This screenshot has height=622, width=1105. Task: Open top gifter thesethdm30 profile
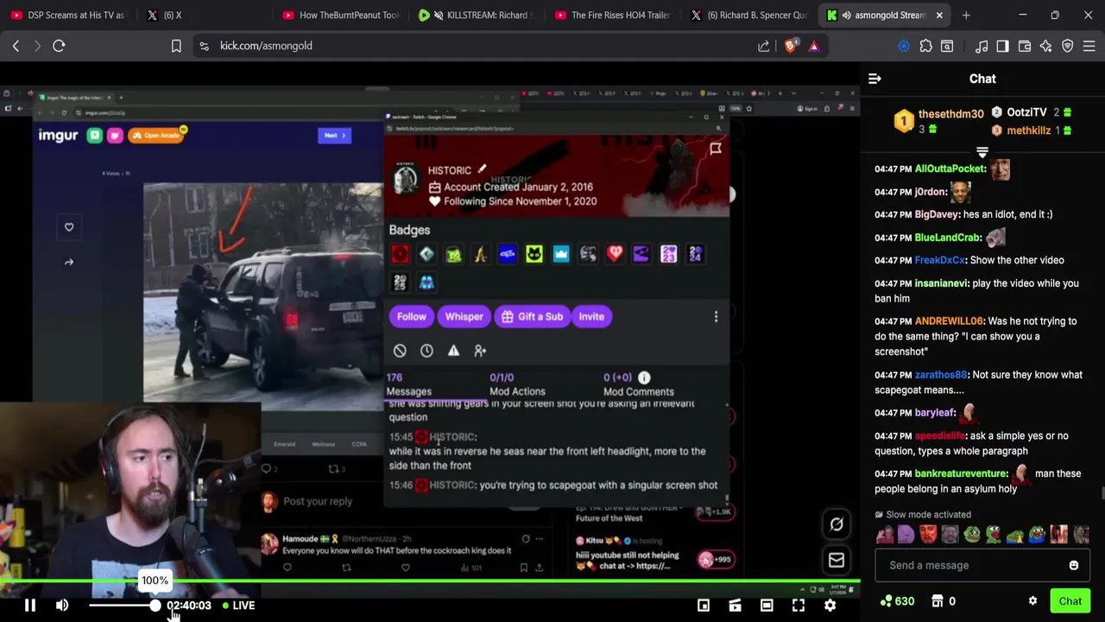(950, 113)
